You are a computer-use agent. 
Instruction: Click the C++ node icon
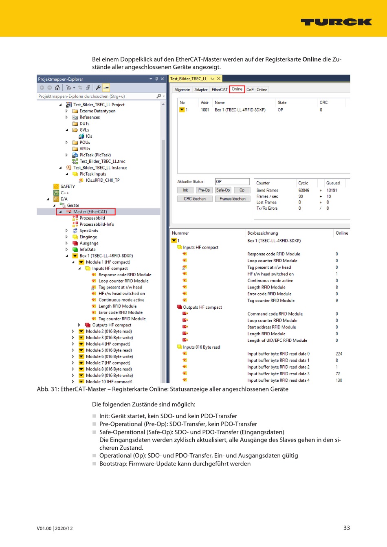coord(56,193)
